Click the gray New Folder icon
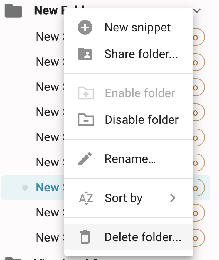The image size is (219, 260). pyautogui.click(x=13, y=11)
